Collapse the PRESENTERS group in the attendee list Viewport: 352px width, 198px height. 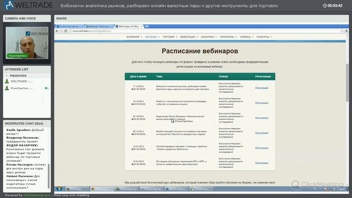7,76
